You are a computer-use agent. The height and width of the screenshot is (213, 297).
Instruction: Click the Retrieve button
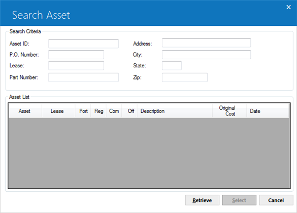point(202,200)
